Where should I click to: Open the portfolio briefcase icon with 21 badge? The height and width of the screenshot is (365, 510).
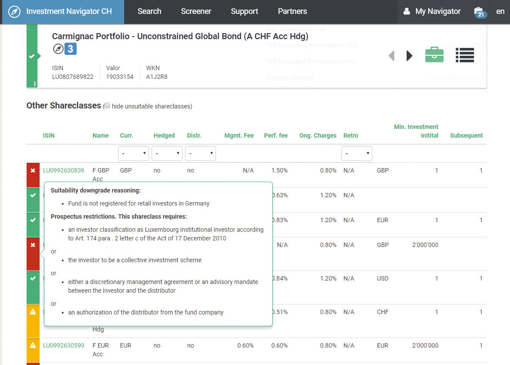click(x=480, y=12)
